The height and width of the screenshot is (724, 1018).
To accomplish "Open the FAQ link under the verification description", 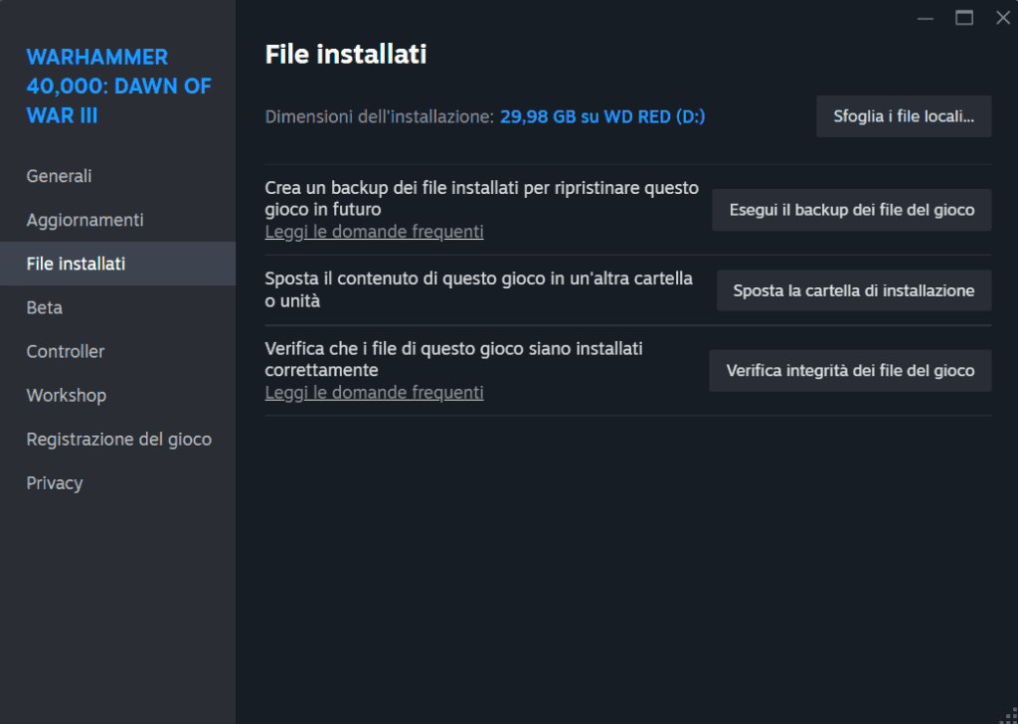I will [x=374, y=393].
